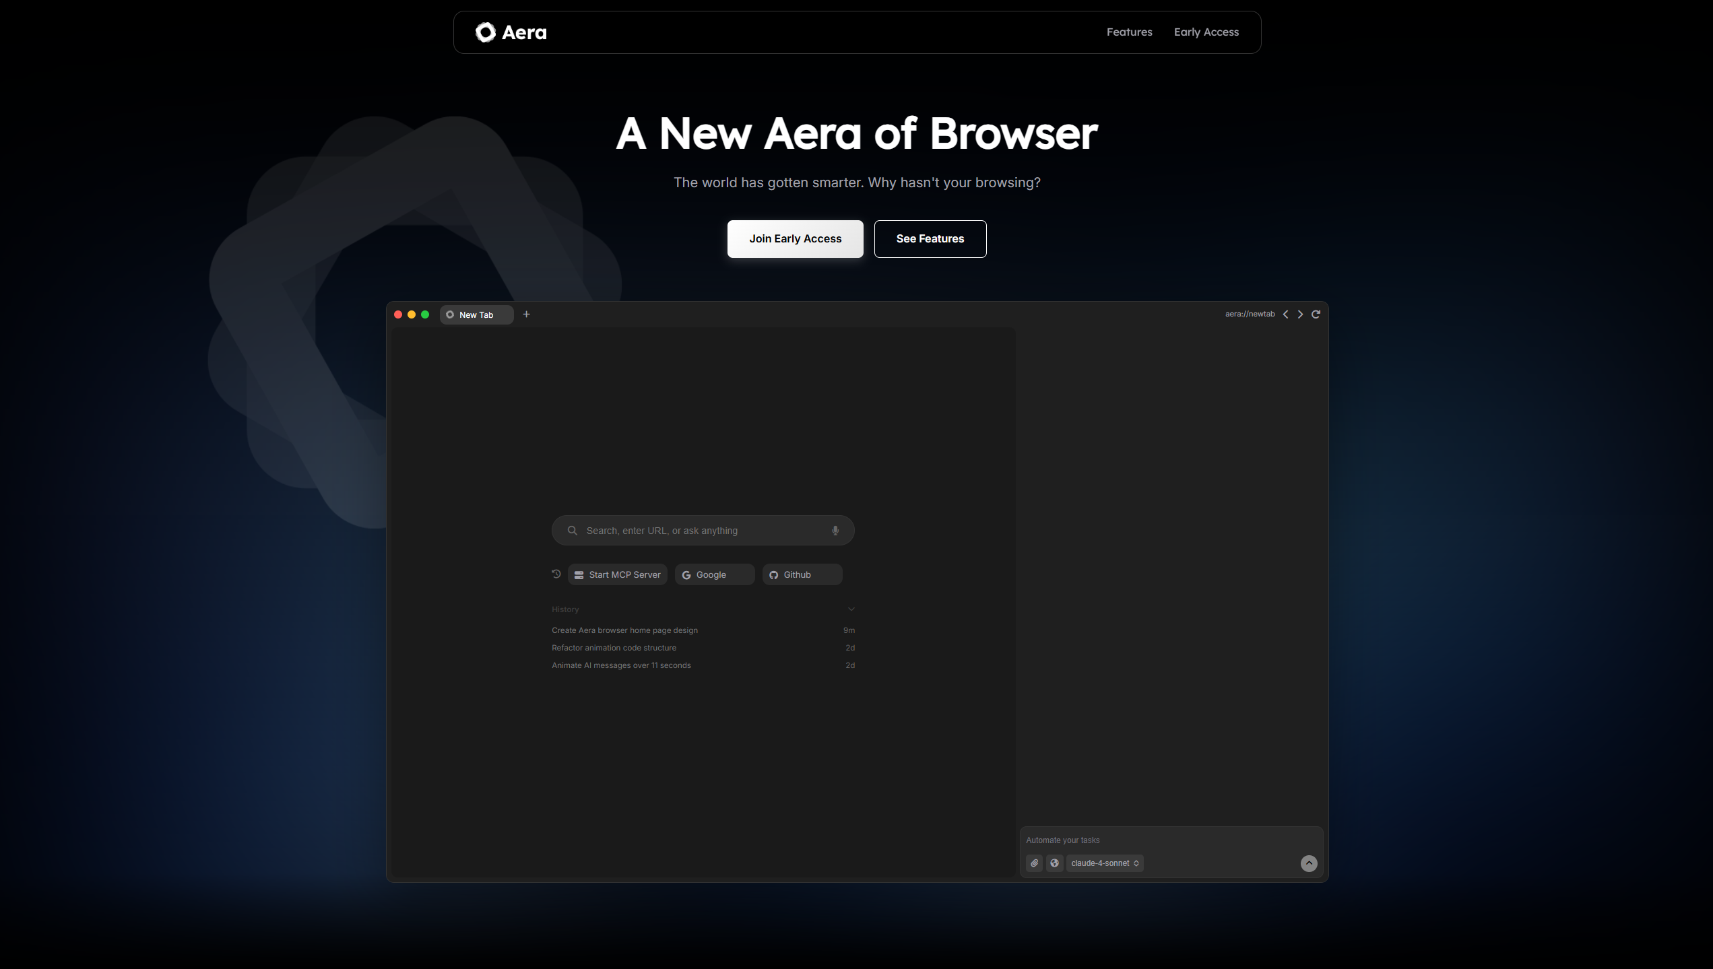Click the reload icon next to the address
The image size is (1713, 969).
(1316, 314)
